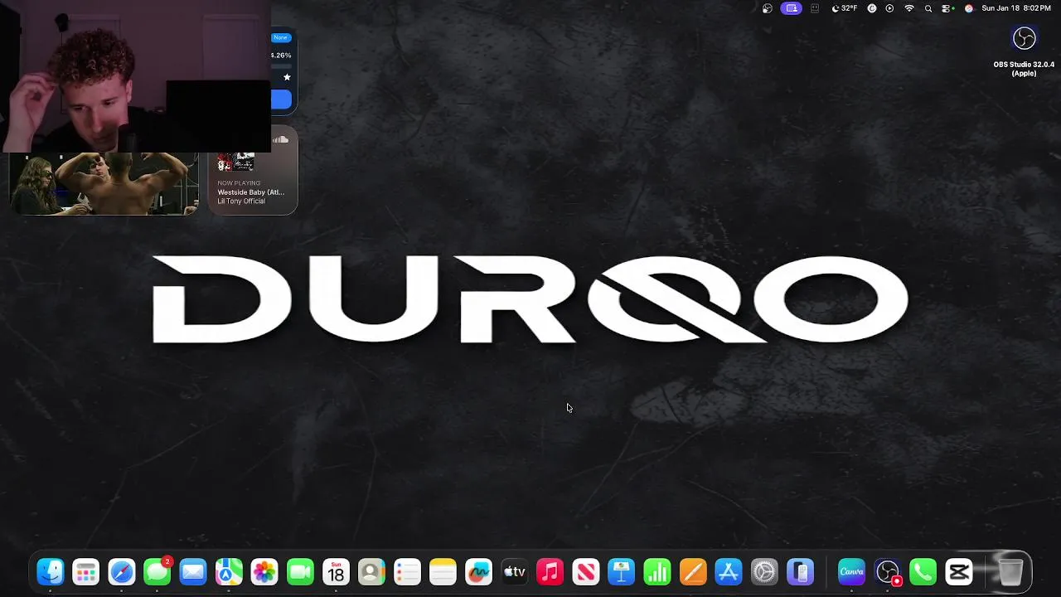The height and width of the screenshot is (597, 1061).
Task: Open the 32°F weather menu bar item
Action: point(845,8)
